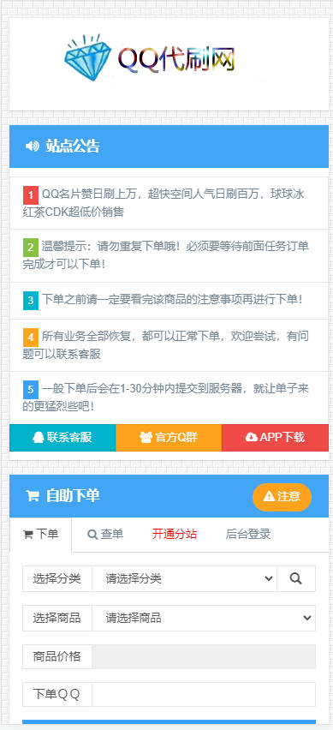333x730 pixels.
Task: Click the speaker icon beside 站点公告
Action: click(x=32, y=147)
